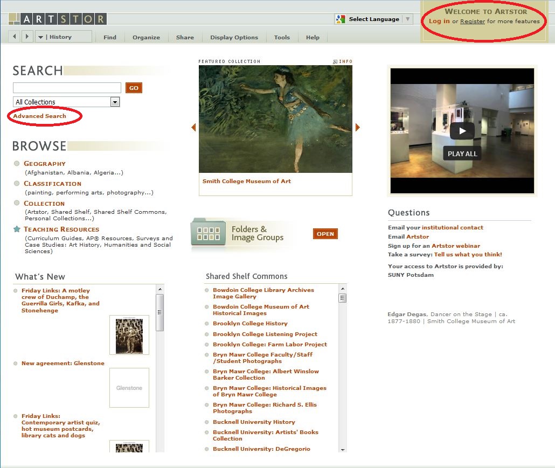Screen dimensions: 555x468
Task: Open the Find menu
Action: 110,37
